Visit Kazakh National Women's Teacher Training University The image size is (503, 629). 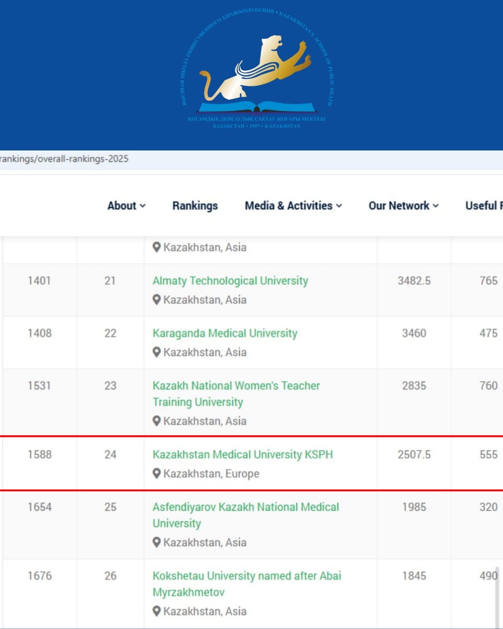pyautogui.click(x=236, y=386)
